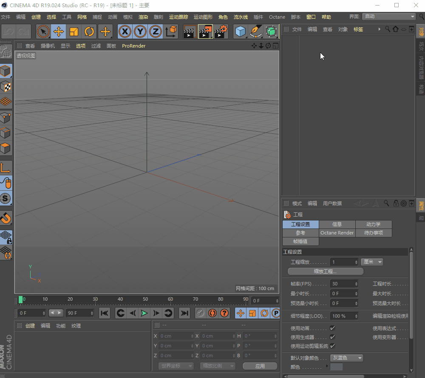Toggle position keyframe recording
Viewport: 425px width, 378px height.
[241, 313]
